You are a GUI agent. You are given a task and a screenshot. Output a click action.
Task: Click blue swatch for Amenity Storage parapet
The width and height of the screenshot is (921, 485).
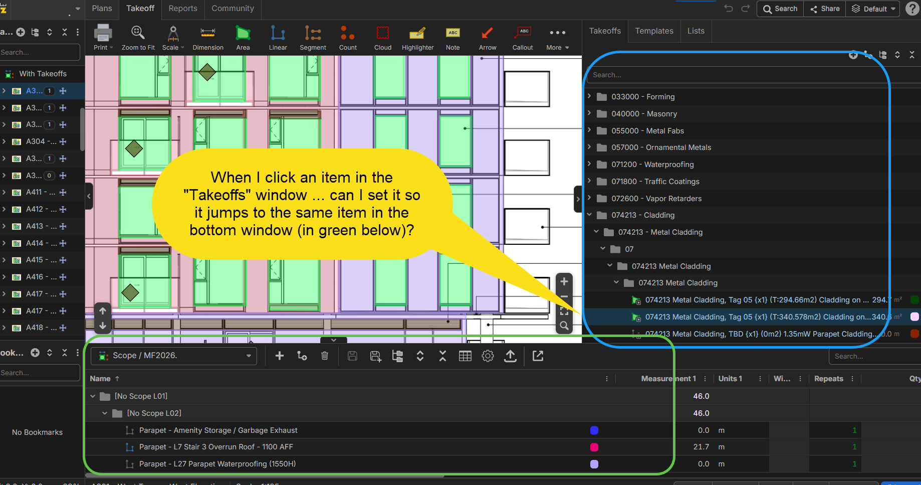coord(594,430)
